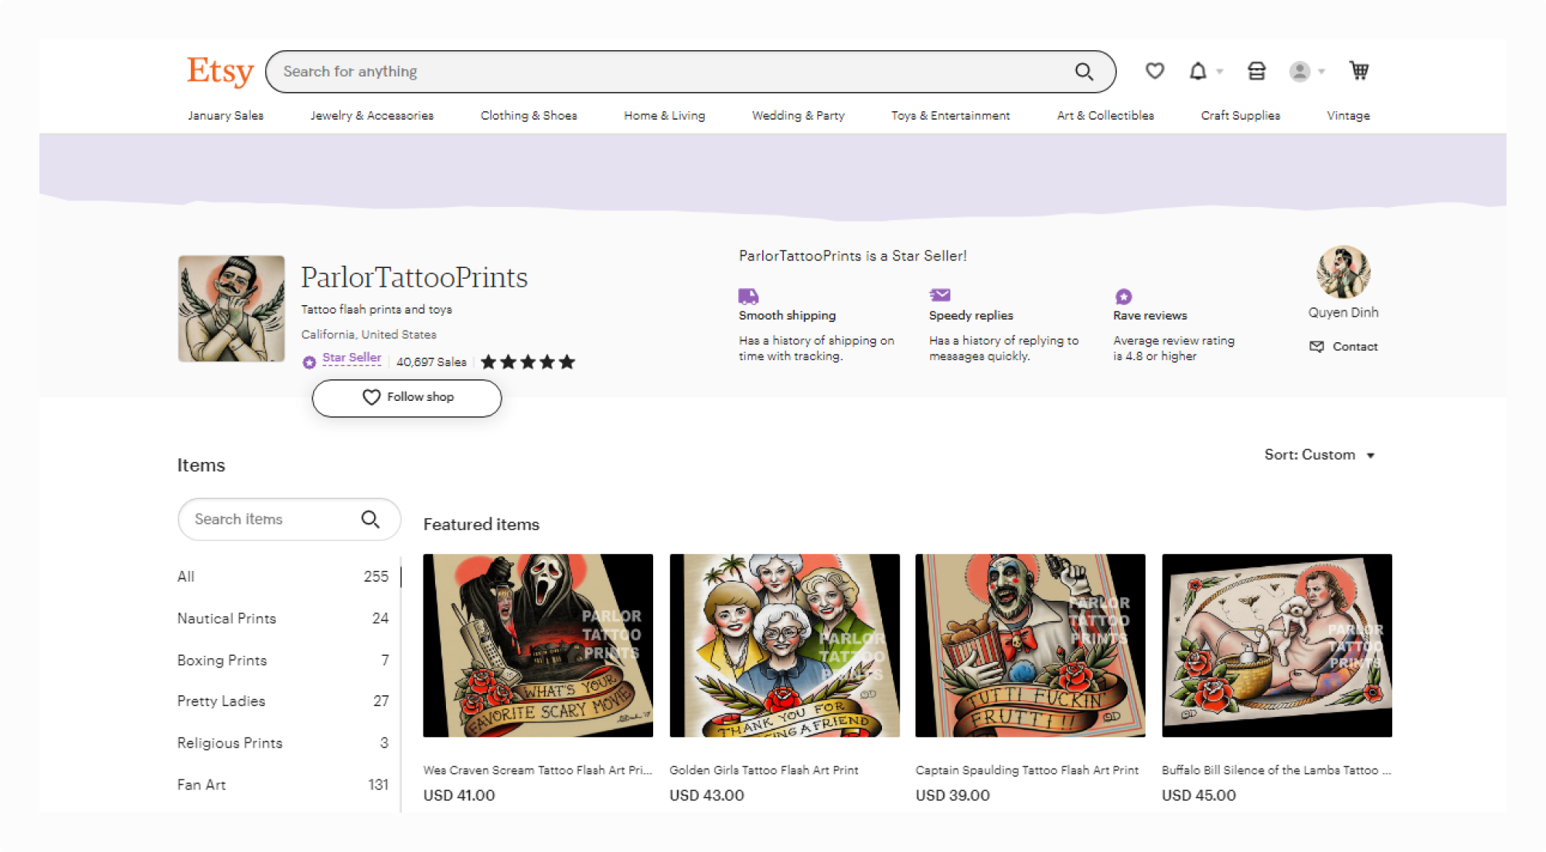
Task: Click the five-star shop rating
Action: point(528,362)
